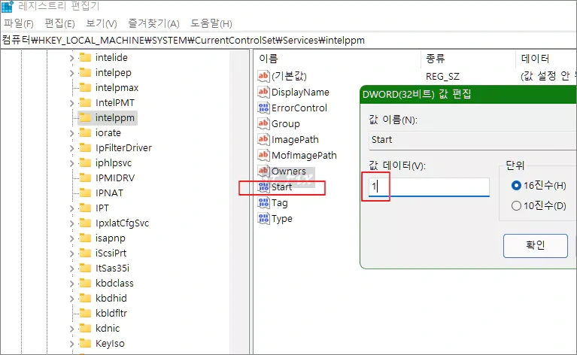Expand the intelide tree node
The width and height of the screenshot is (577, 355).
coord(71,58)
